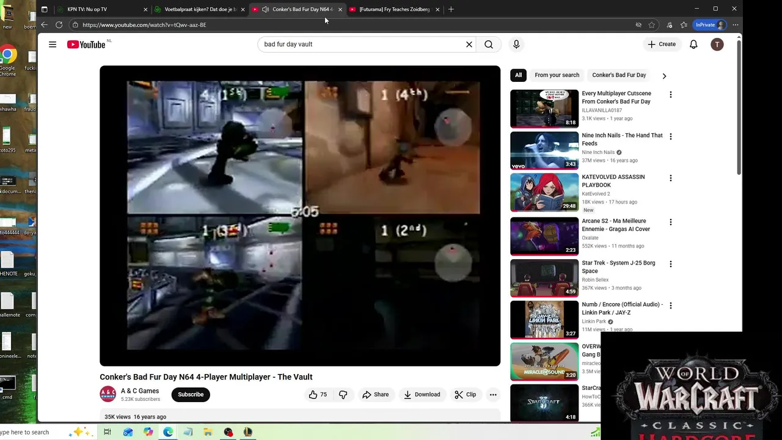The image size is (782, 440).
Task: Clear the search box with the X
Action: [x=469, y=44]
